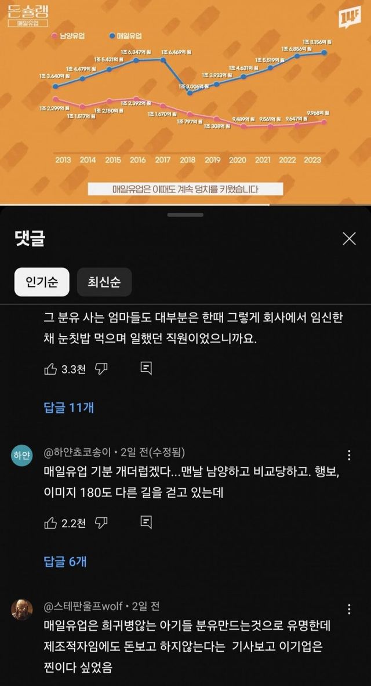Dislike the 하얀쵸코송이 comment
371x686 pixels.
click(101, 522)
